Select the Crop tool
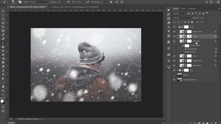This screenshot has height=124, width=221. [3, 27]
